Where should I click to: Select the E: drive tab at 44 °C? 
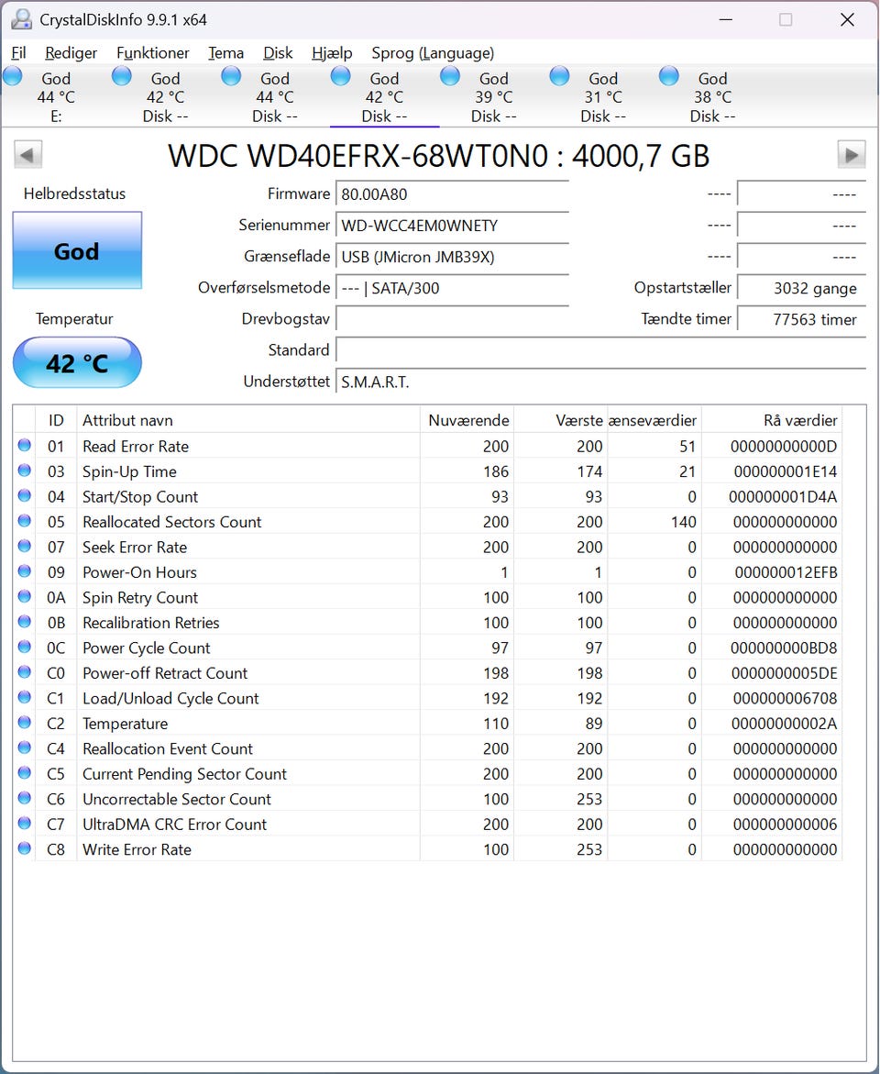tap(56, 96)
